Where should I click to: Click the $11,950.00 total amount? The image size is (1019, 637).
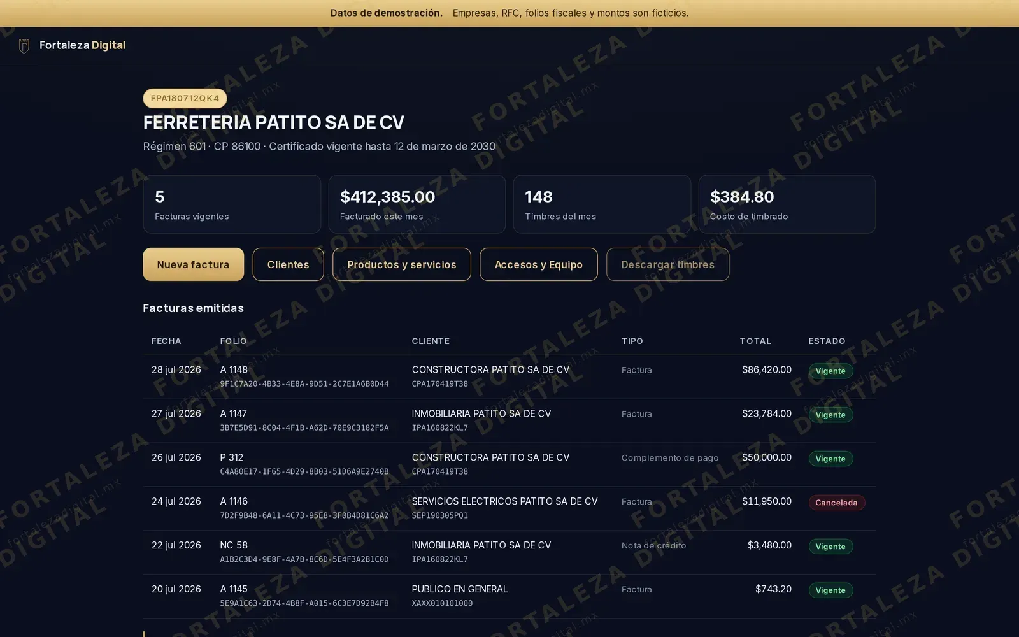(767, 501)
